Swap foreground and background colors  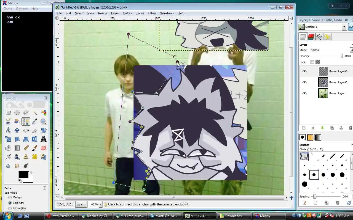32,173
